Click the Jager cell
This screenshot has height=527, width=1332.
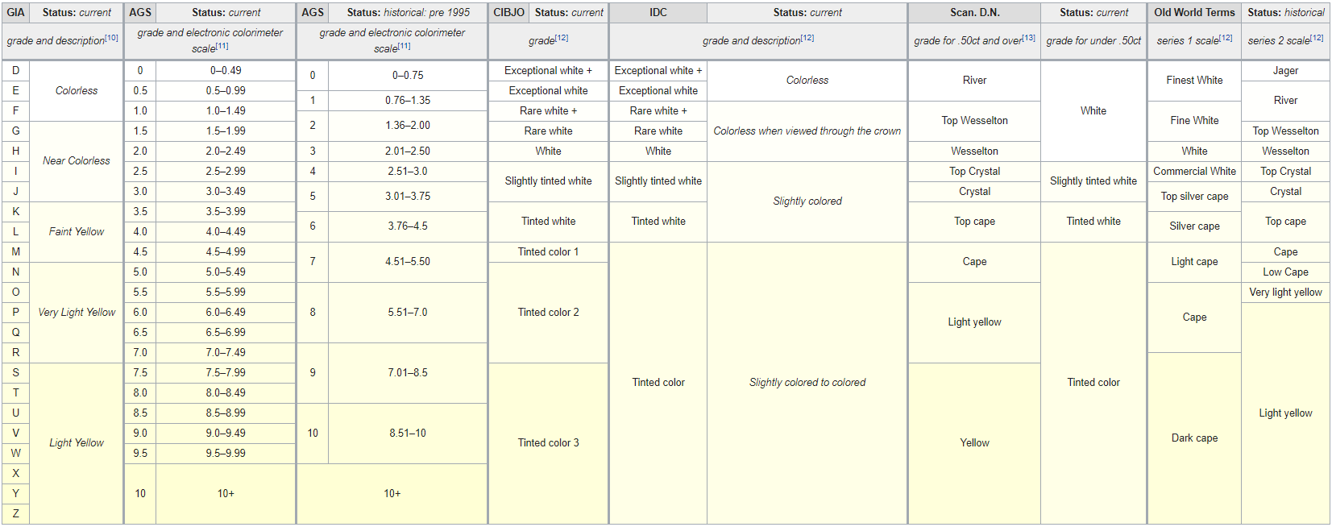(1285, 71)
